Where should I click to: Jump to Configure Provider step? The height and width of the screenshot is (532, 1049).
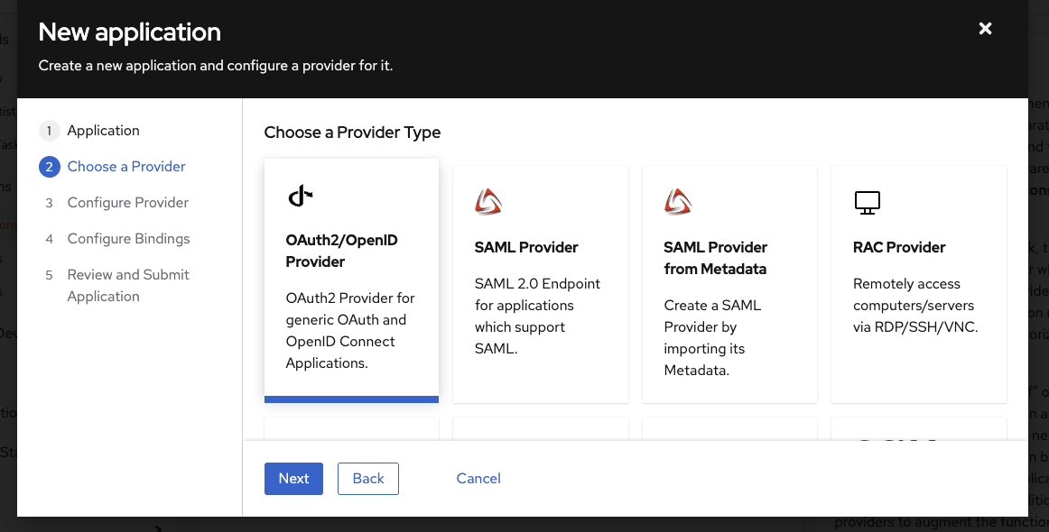128,203
